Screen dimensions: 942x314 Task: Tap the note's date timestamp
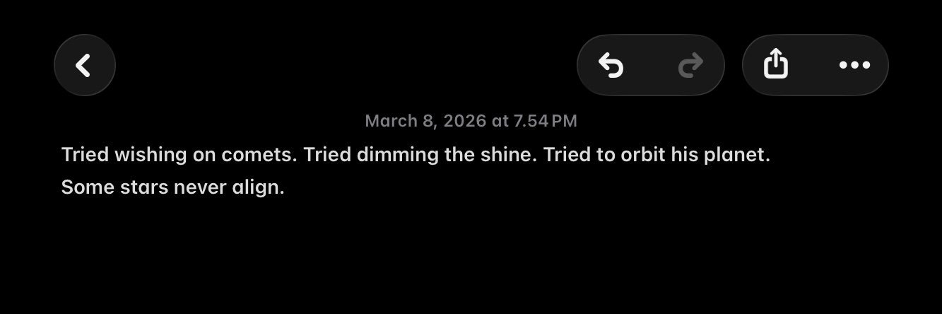coord(471,121)
